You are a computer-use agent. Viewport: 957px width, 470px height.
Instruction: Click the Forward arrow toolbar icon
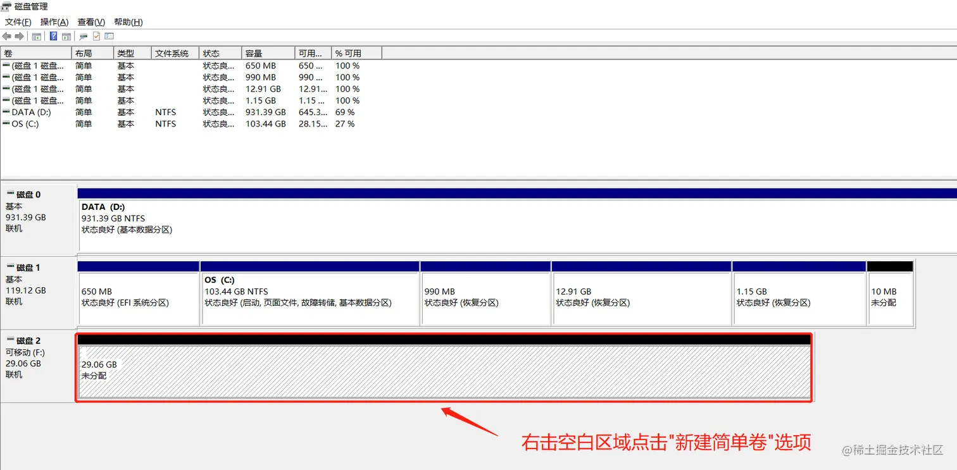click(19, 36)
